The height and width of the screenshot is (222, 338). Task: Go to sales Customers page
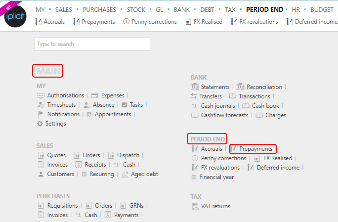(x=60, y=174)
